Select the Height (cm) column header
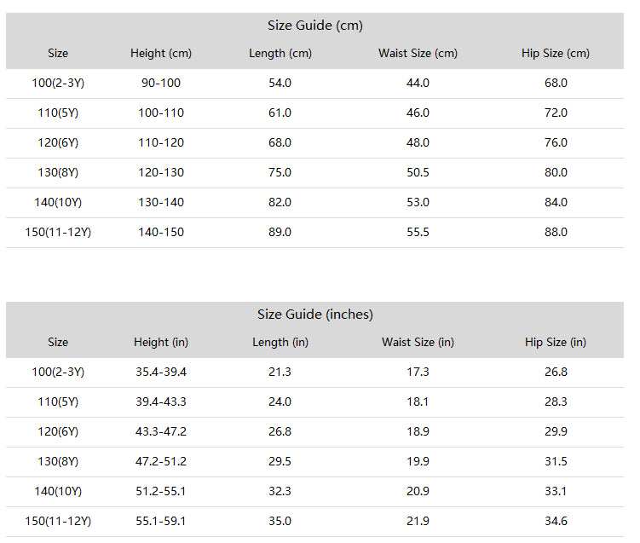This screenshot has height=543, width=640. [x=161, y=54]
